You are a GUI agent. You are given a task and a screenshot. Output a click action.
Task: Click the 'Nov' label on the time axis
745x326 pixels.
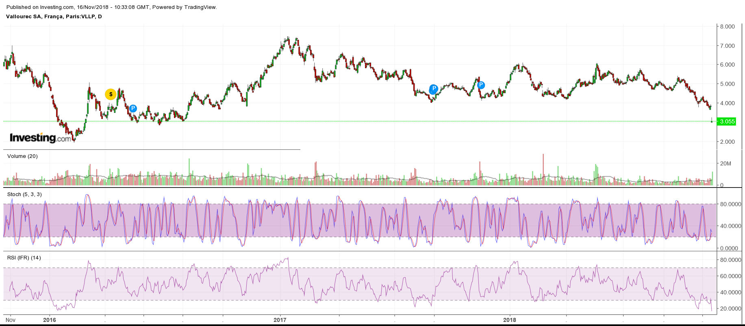11,320
